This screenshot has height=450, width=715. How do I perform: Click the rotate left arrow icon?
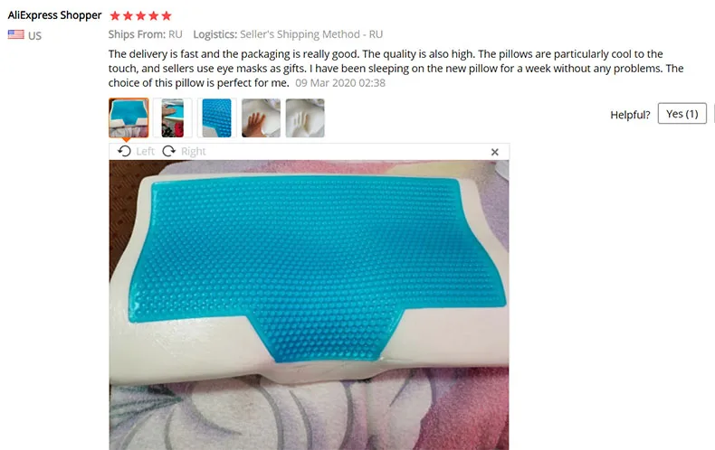[x=124, y=151]
